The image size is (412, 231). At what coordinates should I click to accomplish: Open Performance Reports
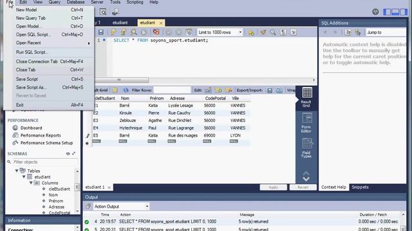(41, 135)
